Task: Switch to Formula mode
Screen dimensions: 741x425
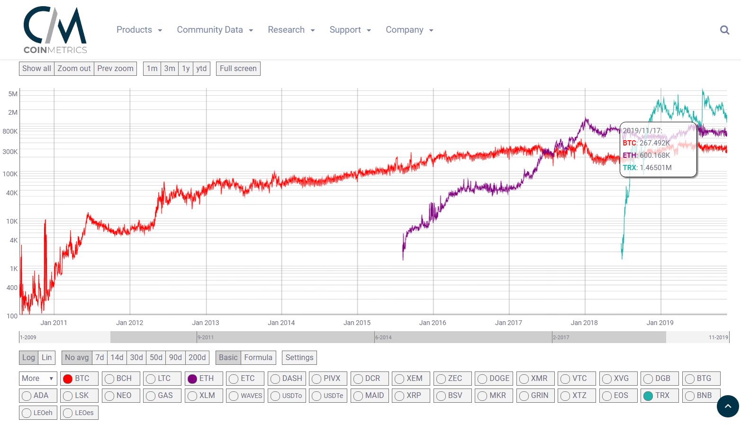Action: coord(258,357)
